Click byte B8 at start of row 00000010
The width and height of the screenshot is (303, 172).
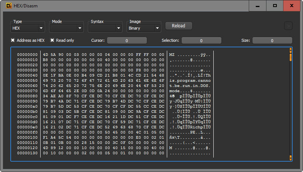click(x=45, y=60)
